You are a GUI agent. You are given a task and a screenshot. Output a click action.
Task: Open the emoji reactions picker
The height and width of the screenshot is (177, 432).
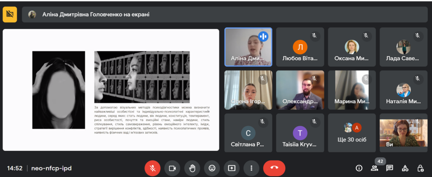click(x=212, y=168)
